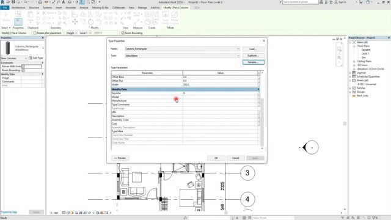
Task: Click the keyword search input field
Action: pos(300,2)
